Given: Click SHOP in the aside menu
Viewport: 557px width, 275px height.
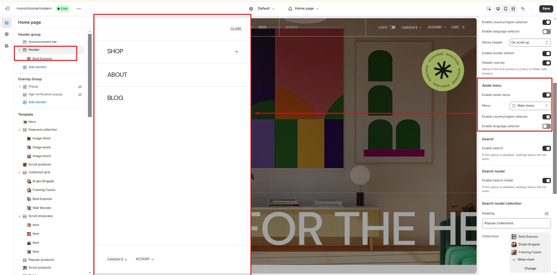Looking at the screenshot, I should point(115,51).
